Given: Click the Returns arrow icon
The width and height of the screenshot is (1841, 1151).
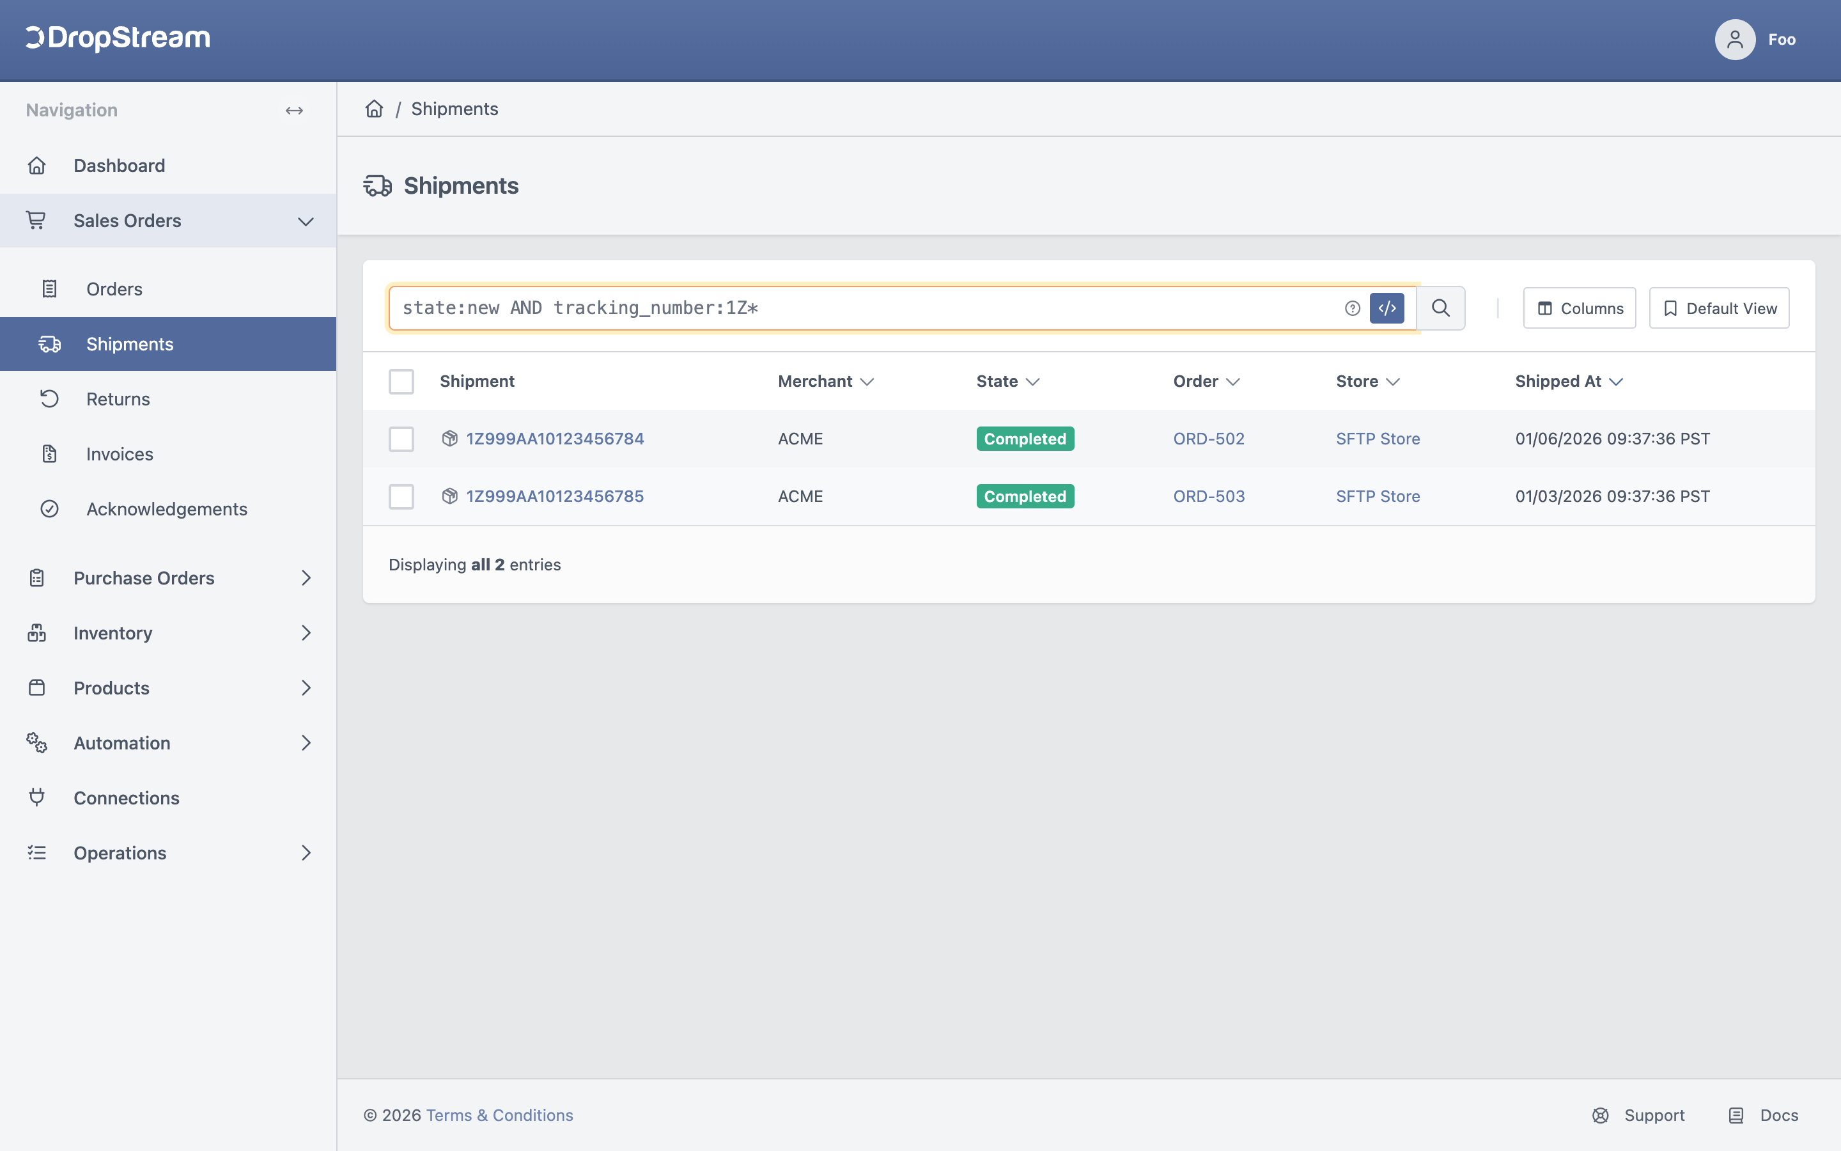Looking at the screenshot, I should coord(49,399).
